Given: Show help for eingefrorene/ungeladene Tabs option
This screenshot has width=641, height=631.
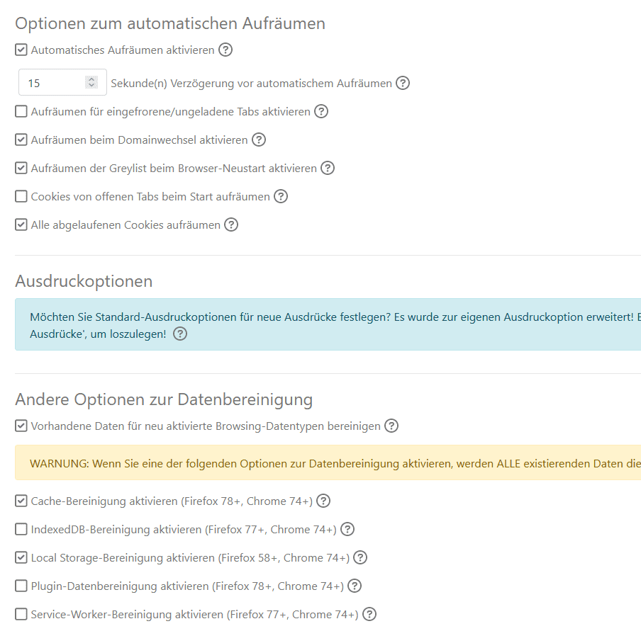Looking at the screenshot, I should [321, 111].
